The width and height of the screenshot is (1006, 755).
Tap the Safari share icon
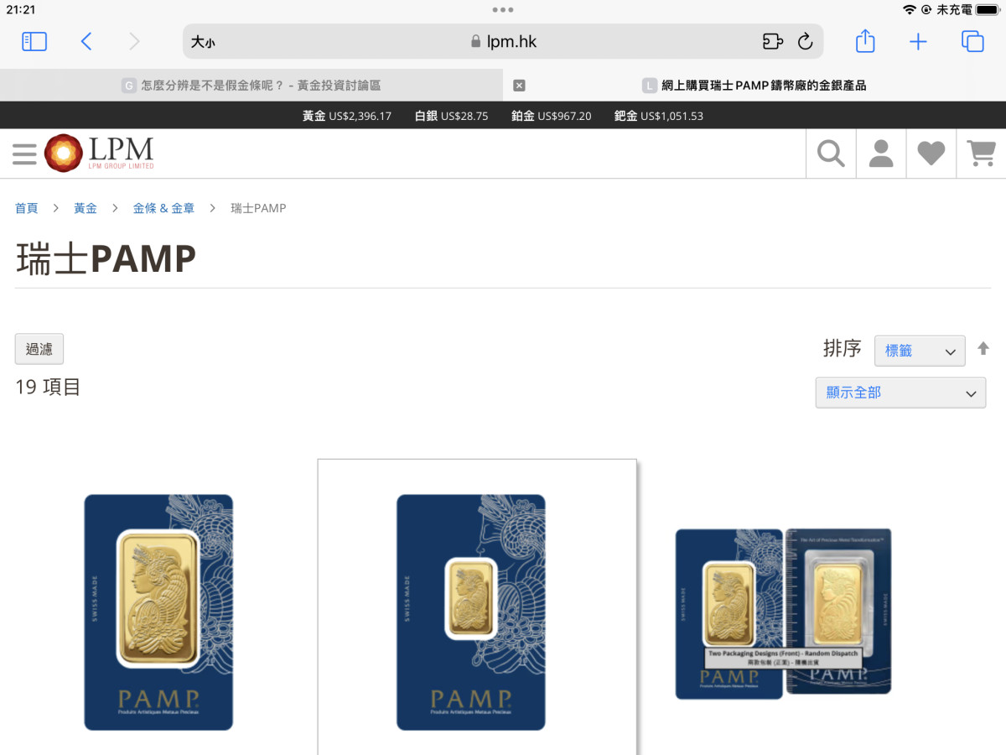click(x=866, y=41)
